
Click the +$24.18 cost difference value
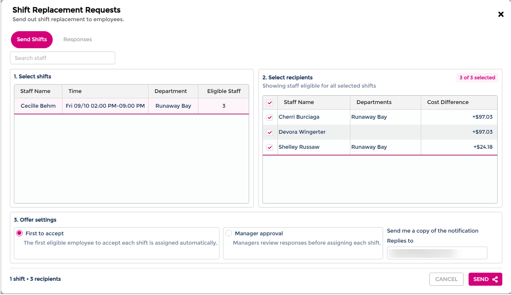[483, 147]
